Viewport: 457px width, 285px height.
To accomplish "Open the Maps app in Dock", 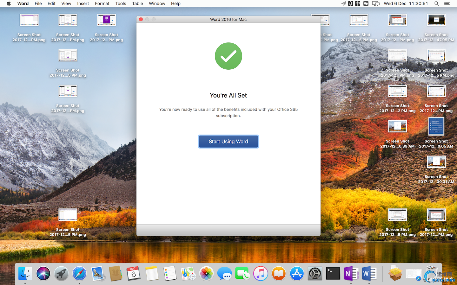I will (188, 274).
